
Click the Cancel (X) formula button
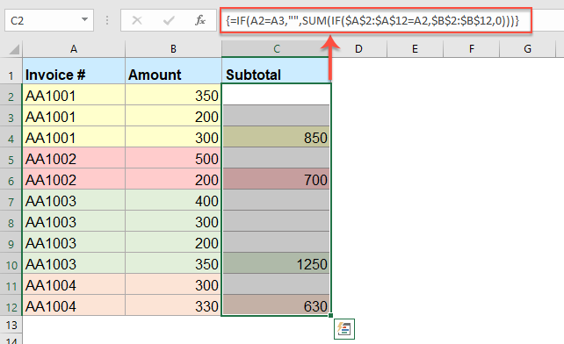[x=137, y=20]
